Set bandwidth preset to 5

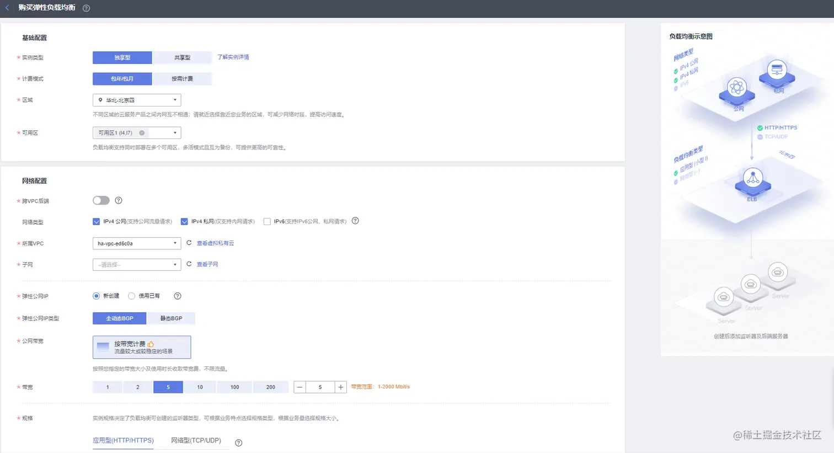(168, 387)
